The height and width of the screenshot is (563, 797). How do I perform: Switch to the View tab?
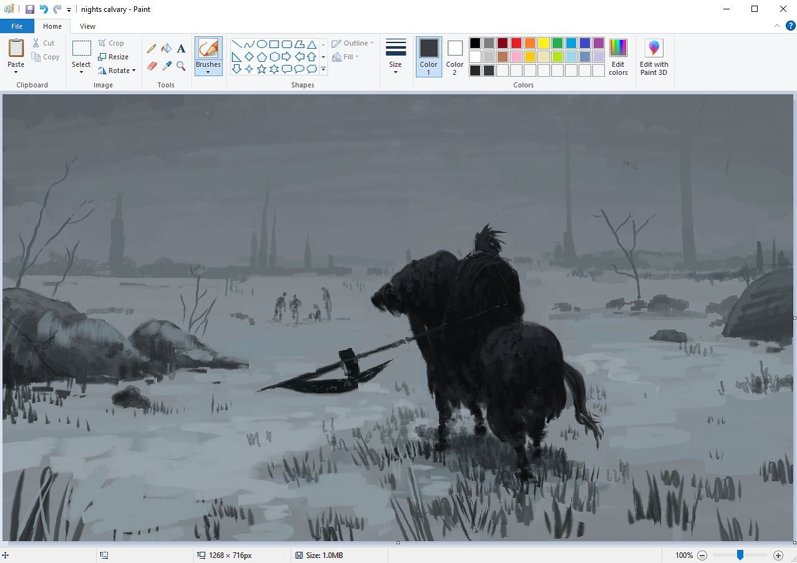tap(87, 26)
